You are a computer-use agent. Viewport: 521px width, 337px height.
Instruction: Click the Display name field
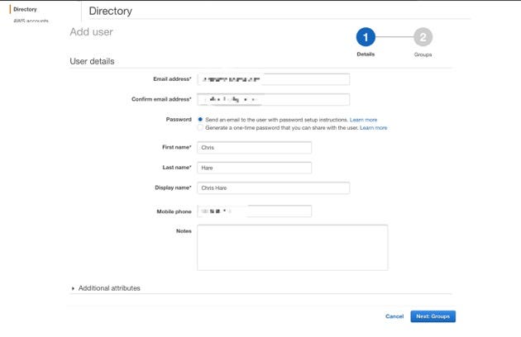[x=273, y=188]
